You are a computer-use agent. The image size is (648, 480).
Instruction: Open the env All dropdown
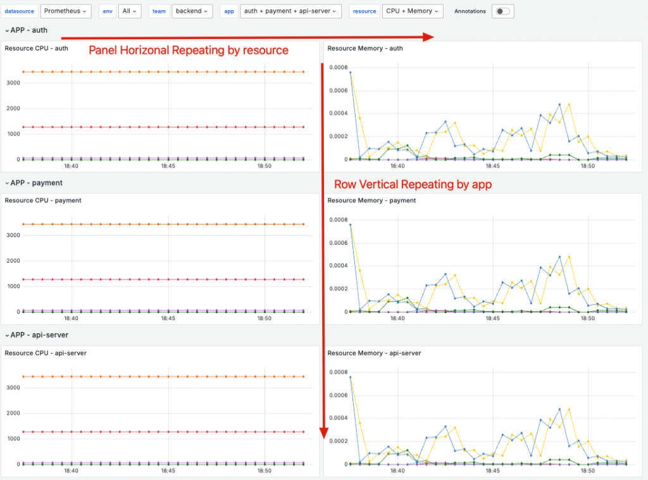click(130, 11)
